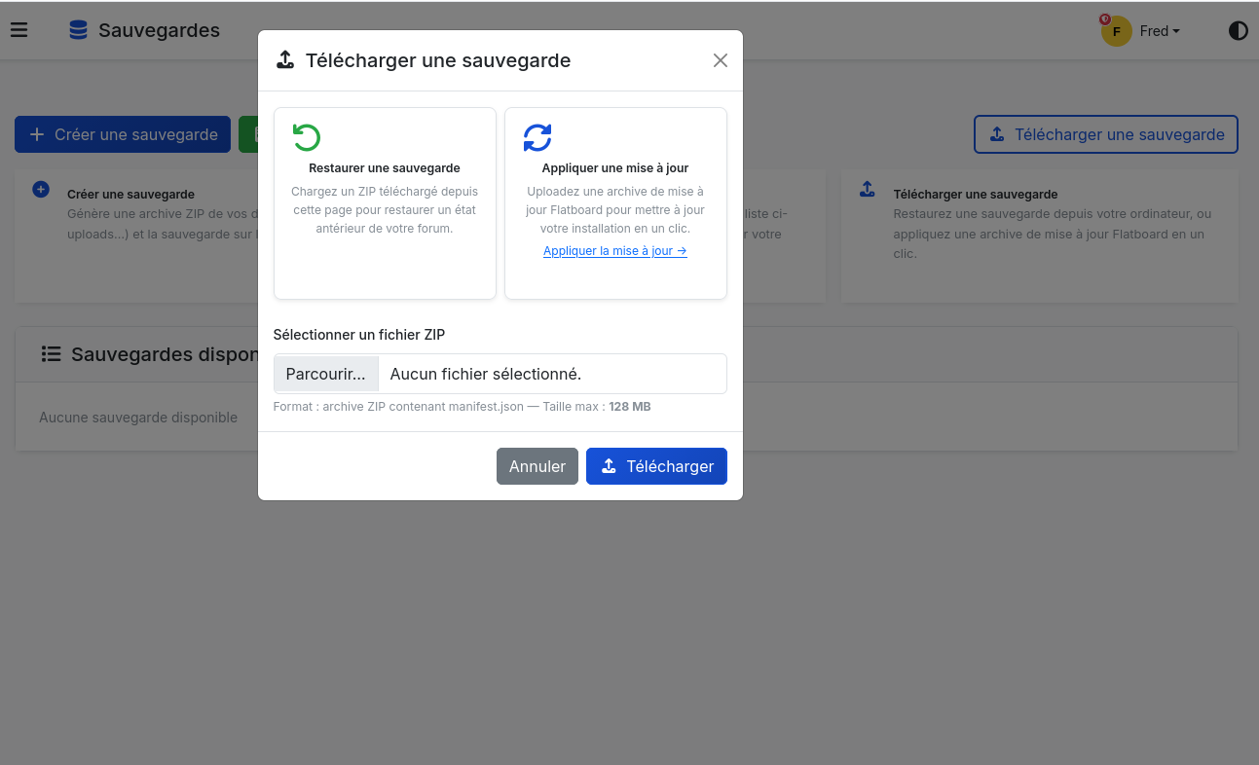Click the Fred avatar with notification badge
Screen dimensions: 1259x765
click(1116, 31)
